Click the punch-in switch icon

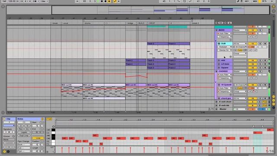coord(179,1)
